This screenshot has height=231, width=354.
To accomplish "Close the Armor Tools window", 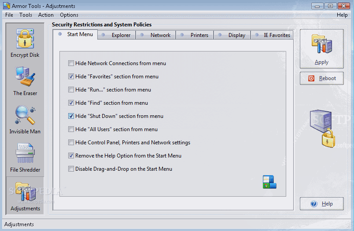I will pyautogui.click(x=343, y=6).
